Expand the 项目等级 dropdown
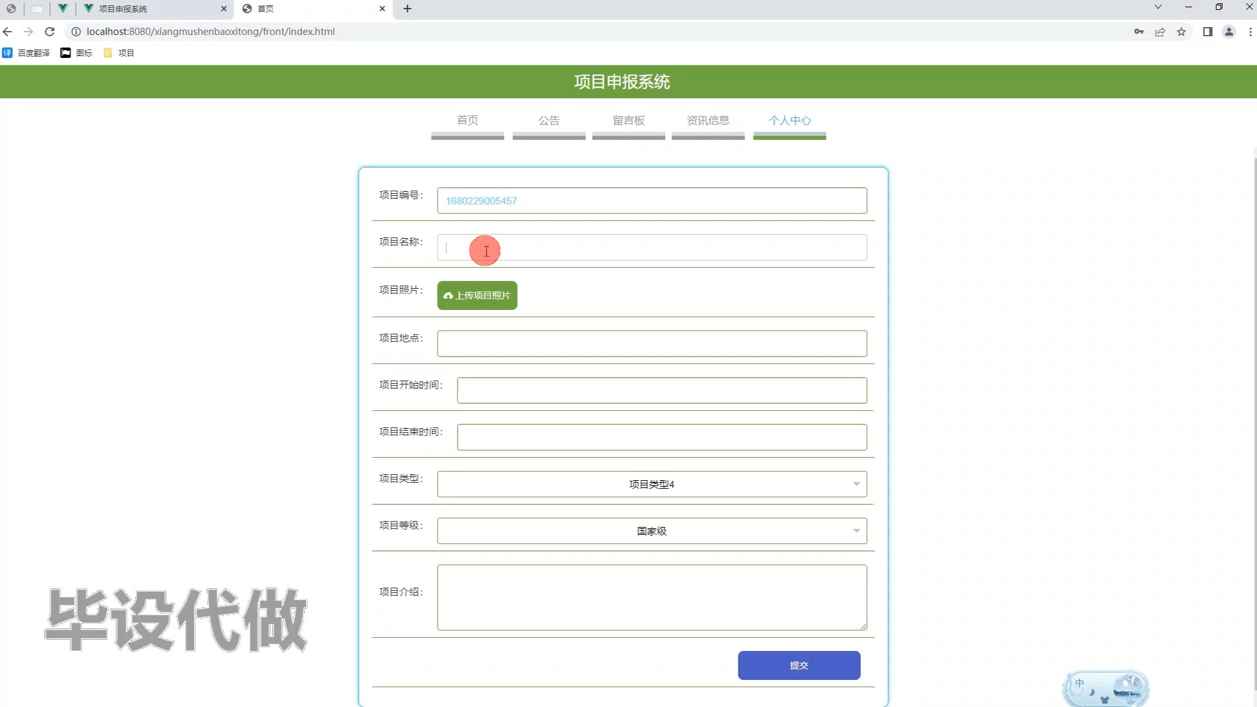The width and height of the screenshot is (1257, 707). [652, 531]
